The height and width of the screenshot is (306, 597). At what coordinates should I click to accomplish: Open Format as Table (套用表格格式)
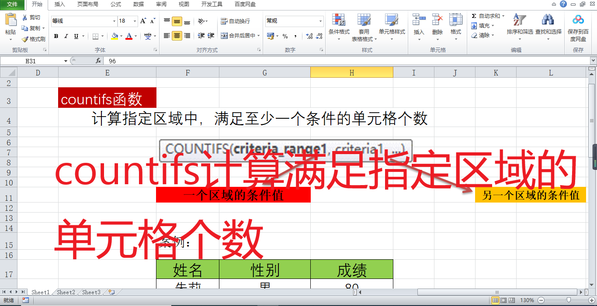coord(364,27)
